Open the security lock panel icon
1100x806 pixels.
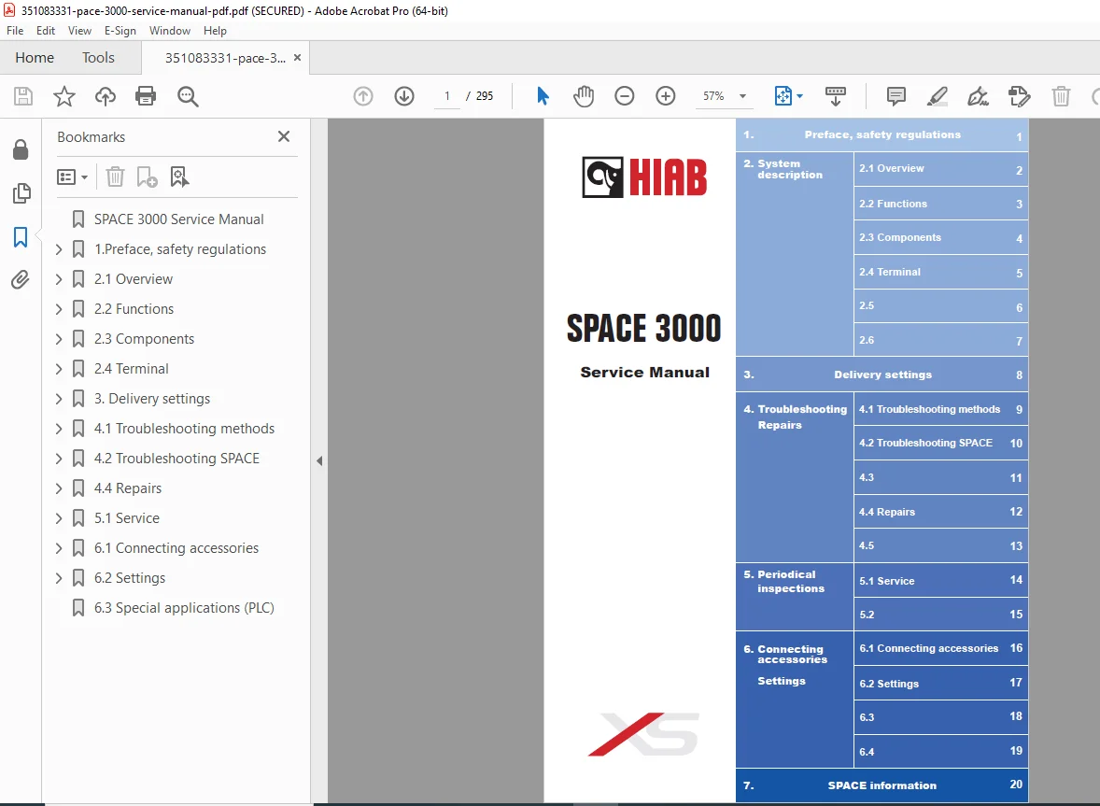[21, 148]
